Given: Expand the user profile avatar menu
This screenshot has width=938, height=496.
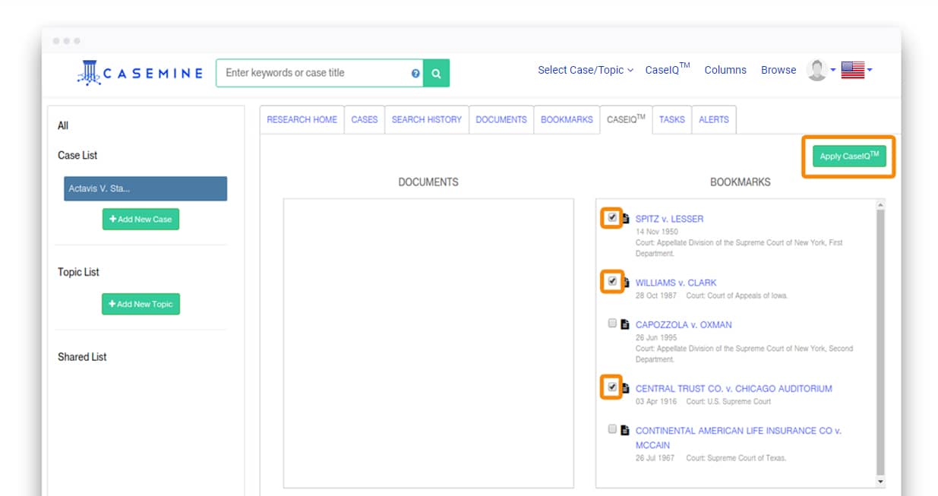Looking at the screenshot, I should [820, 70].
